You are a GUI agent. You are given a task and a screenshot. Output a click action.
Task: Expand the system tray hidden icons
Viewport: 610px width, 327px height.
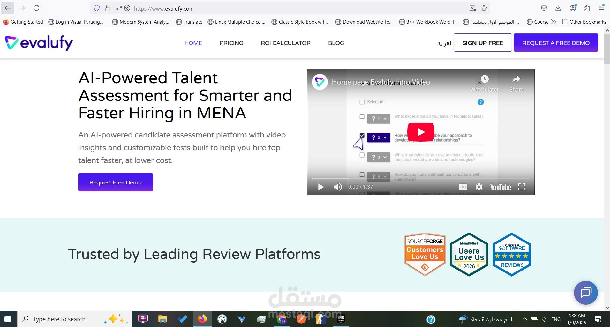[524, 319]
